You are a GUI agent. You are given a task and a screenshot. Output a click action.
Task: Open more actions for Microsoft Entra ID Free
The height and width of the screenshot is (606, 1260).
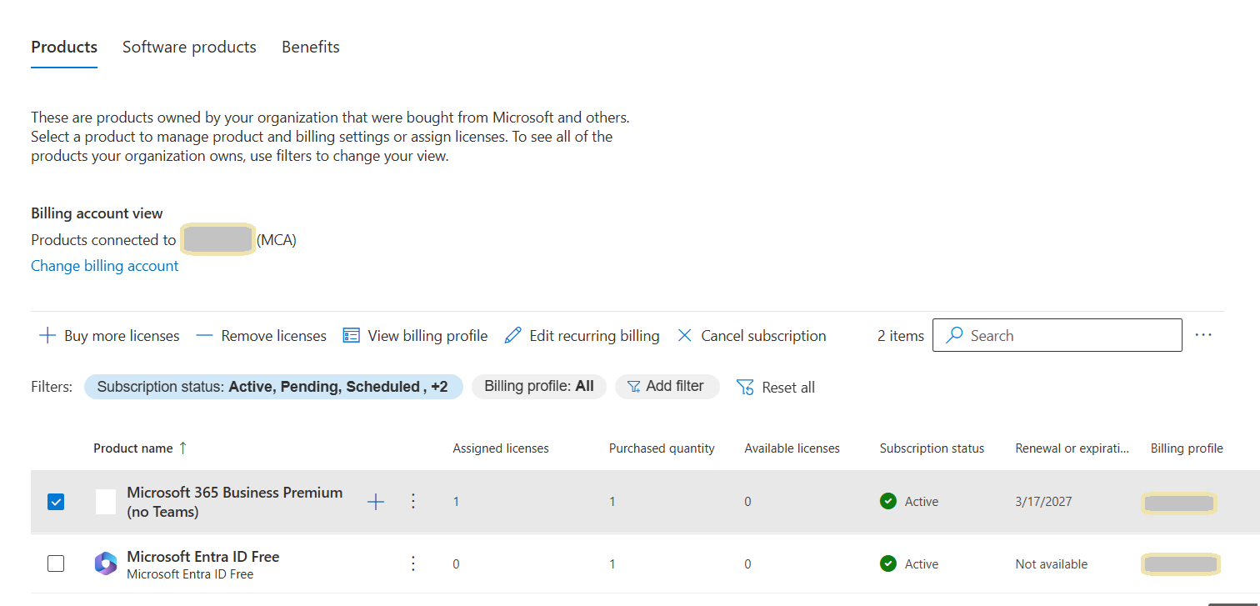click(412, 564)
